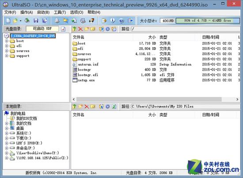Select setup.exe in the file list
243x178 pixels.
click(86, 80)
